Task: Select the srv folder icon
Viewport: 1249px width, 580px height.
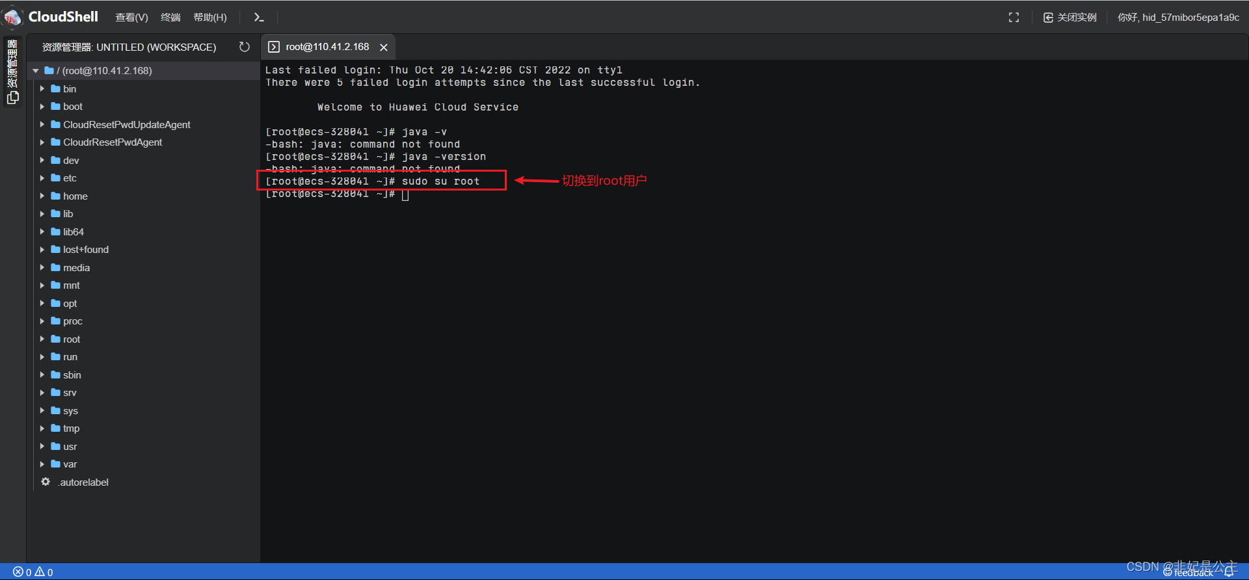Action: (x=55, y=393)
